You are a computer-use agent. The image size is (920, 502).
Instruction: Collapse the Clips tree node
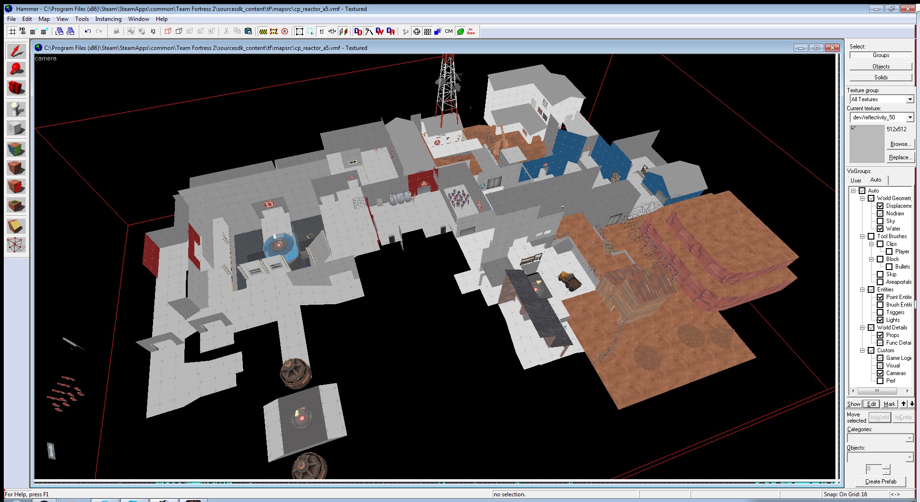pos(871,244)
